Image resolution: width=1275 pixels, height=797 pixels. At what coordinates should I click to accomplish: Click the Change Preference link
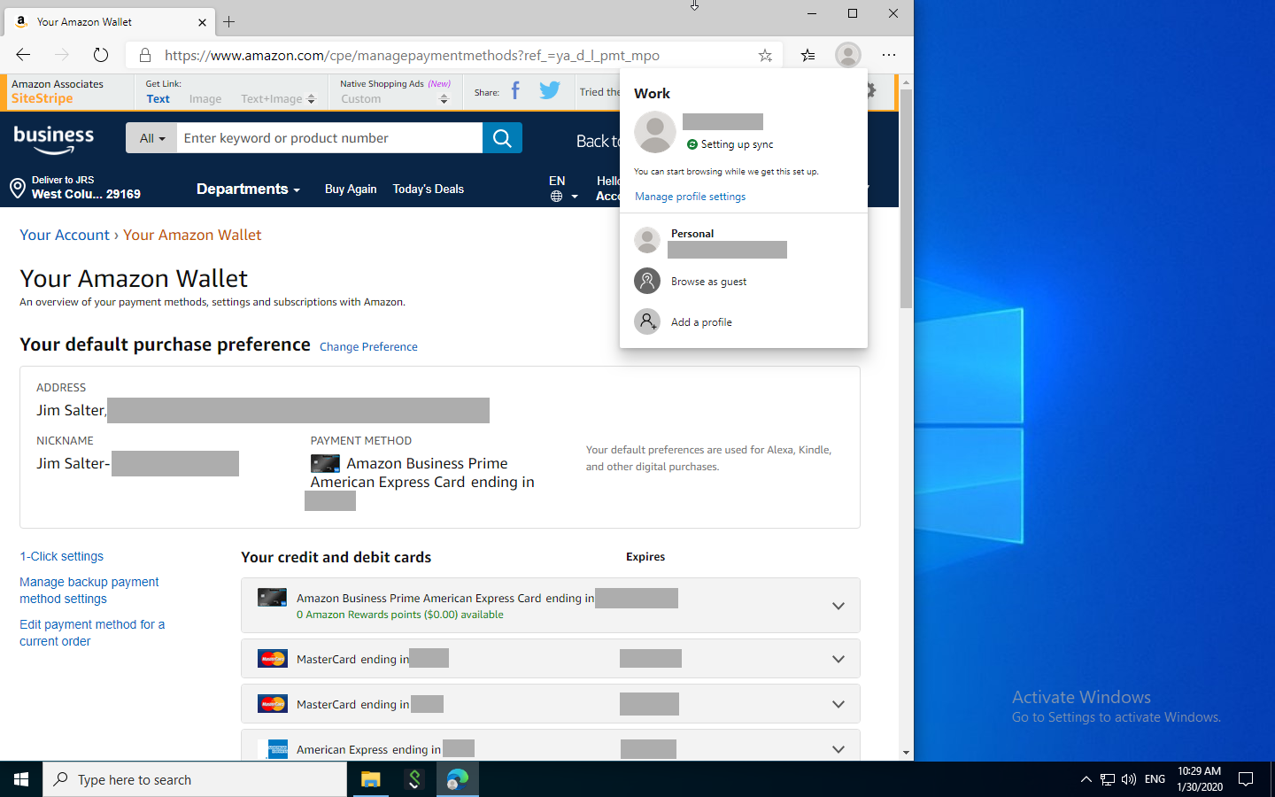368,346
